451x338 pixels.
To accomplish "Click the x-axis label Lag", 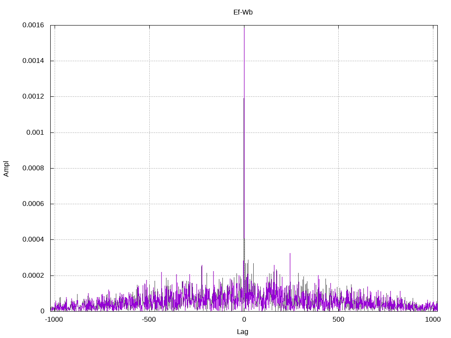I will coord(243,332).
